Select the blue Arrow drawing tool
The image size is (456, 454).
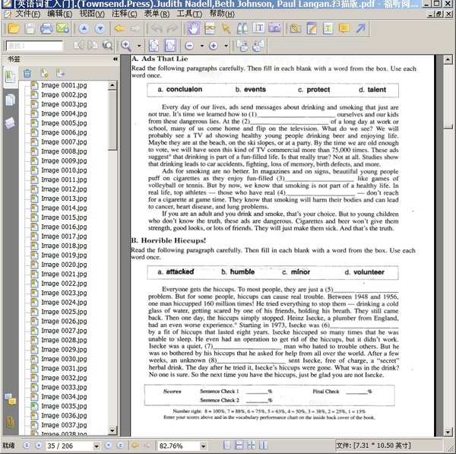pos(360,29)
